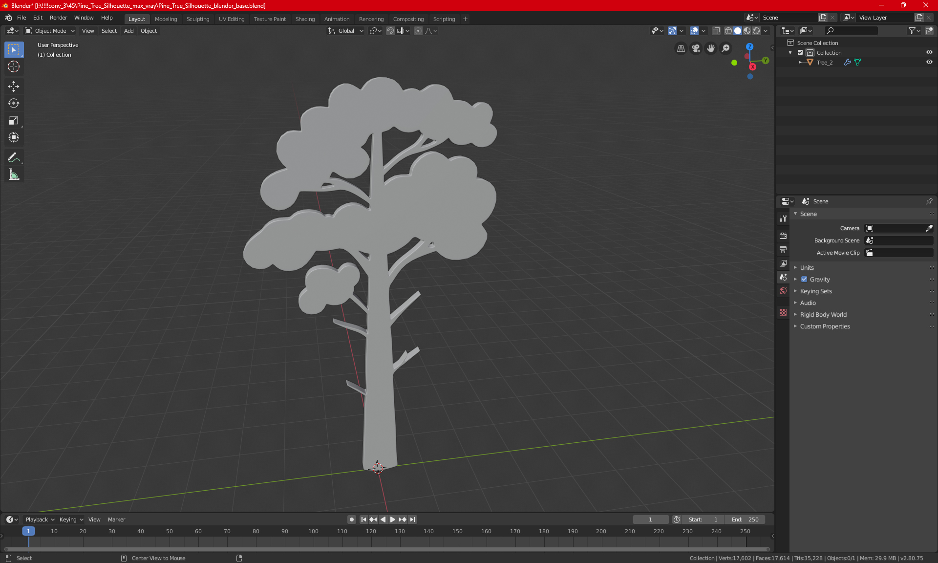The height and width of the screenshot is (563, 938).
Task: Select the Scale tool
Action: [x=14, y=120]
